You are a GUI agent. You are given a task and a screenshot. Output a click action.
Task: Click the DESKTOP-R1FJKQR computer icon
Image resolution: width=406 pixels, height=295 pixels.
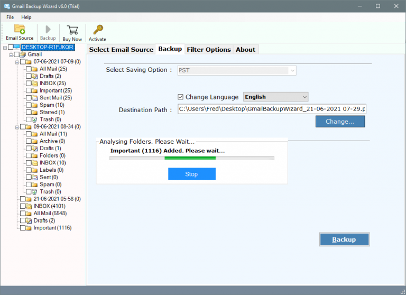coord(16,47)
